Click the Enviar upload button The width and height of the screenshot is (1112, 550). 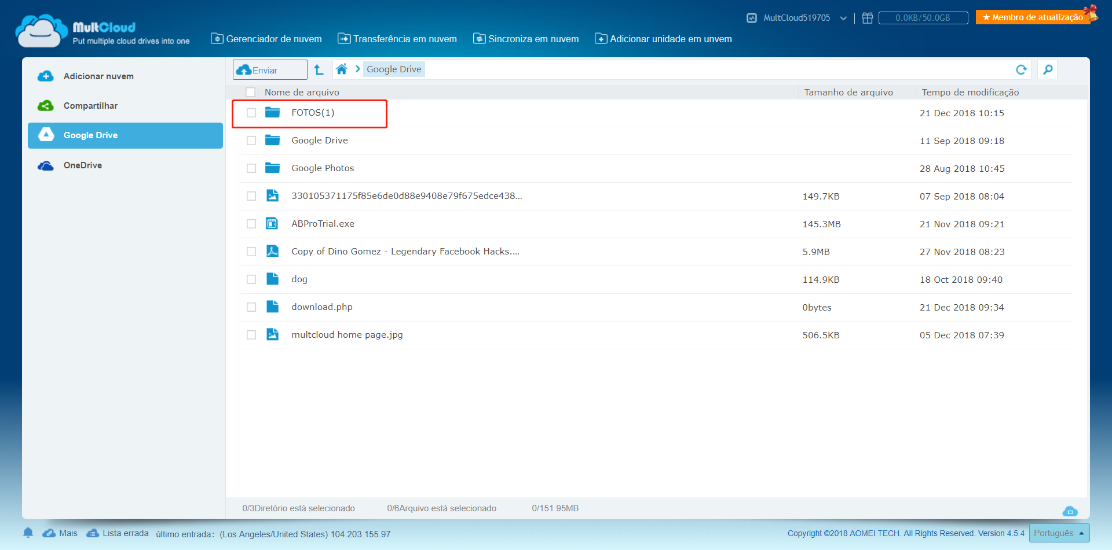(x=270, y=70)
